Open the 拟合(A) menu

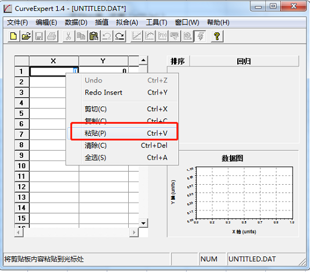click(x=127, y=22)
